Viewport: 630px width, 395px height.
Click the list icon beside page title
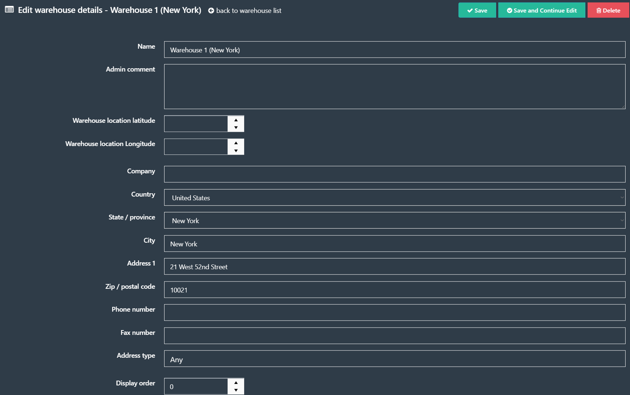tap(9, 10)
